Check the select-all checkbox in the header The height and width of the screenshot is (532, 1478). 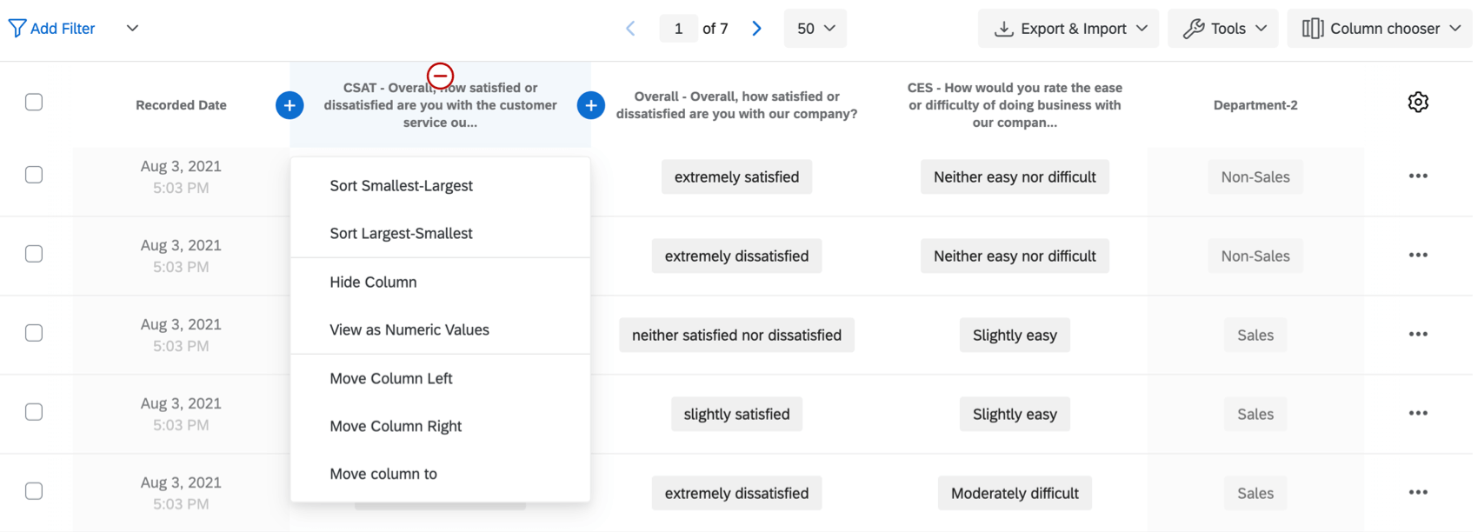(34, 102)
